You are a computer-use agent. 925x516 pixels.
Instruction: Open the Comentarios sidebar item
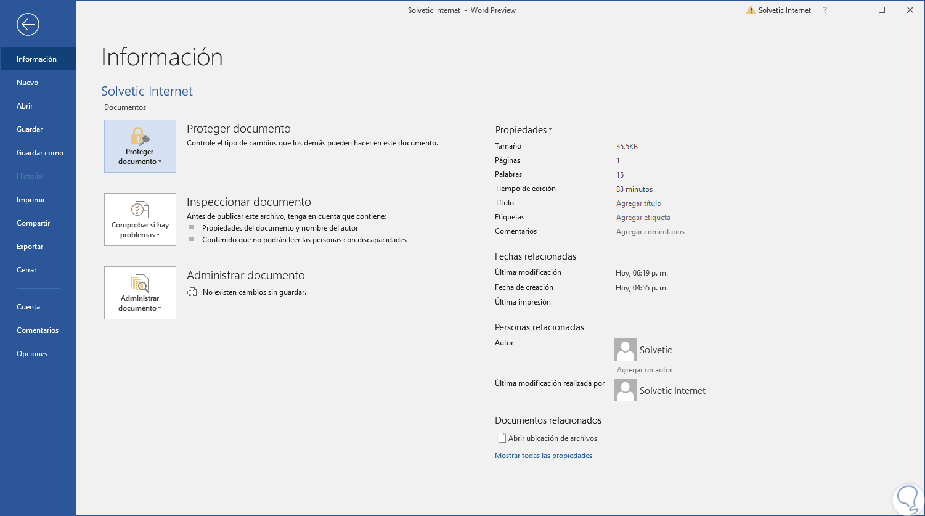[x=38, y=330]
